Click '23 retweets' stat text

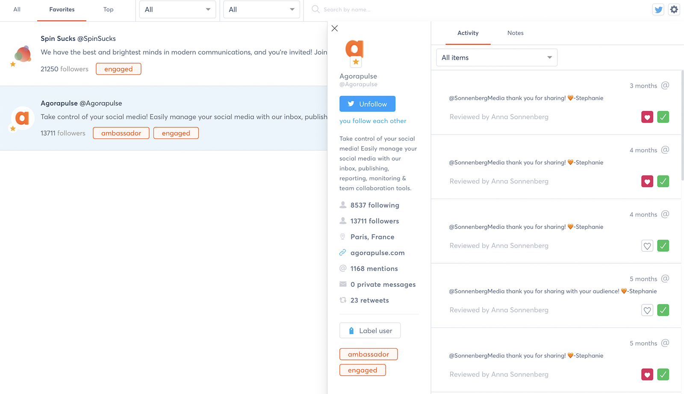(370, 300)
